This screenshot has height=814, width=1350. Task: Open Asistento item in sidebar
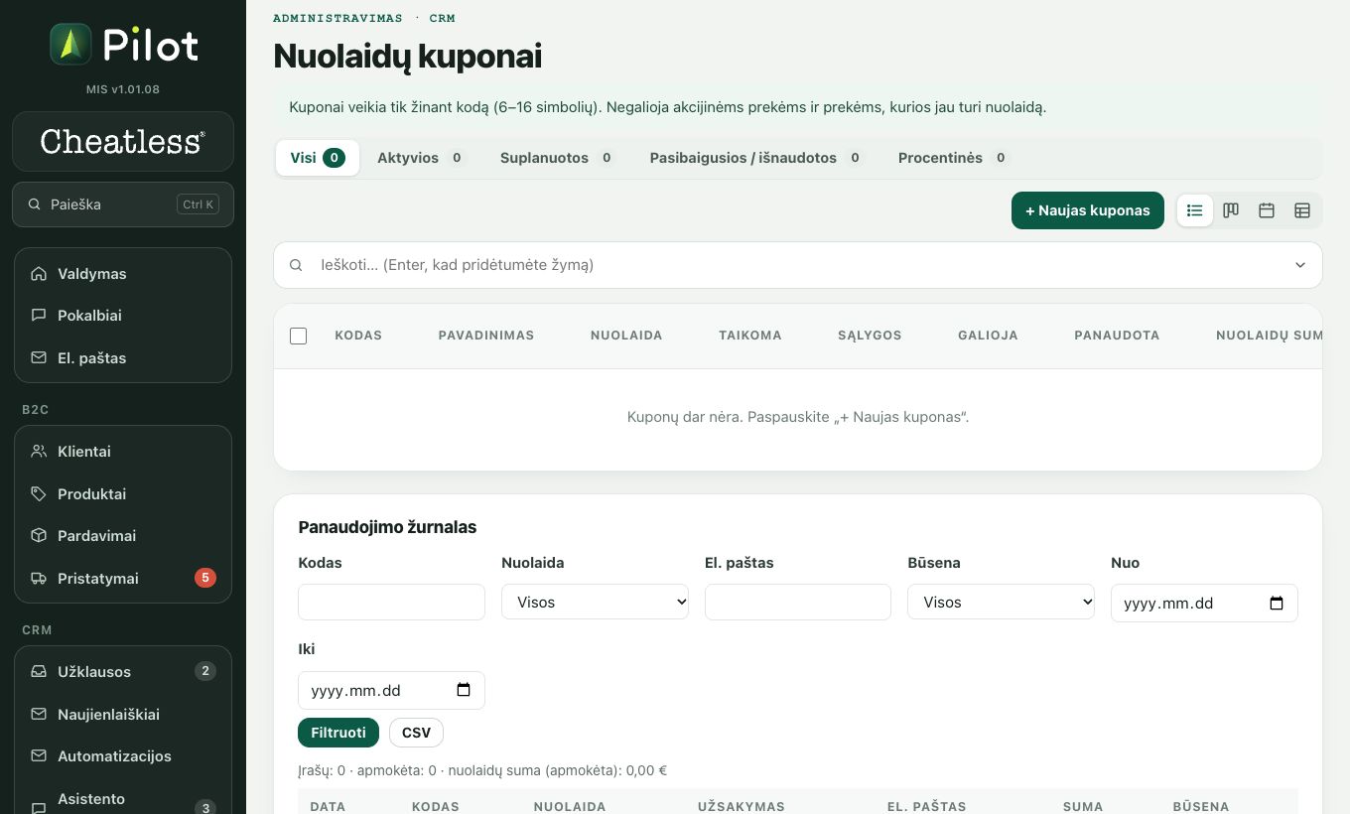(123, 800)
